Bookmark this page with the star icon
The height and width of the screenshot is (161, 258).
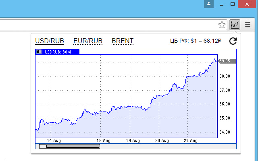[x=222, y=25]
